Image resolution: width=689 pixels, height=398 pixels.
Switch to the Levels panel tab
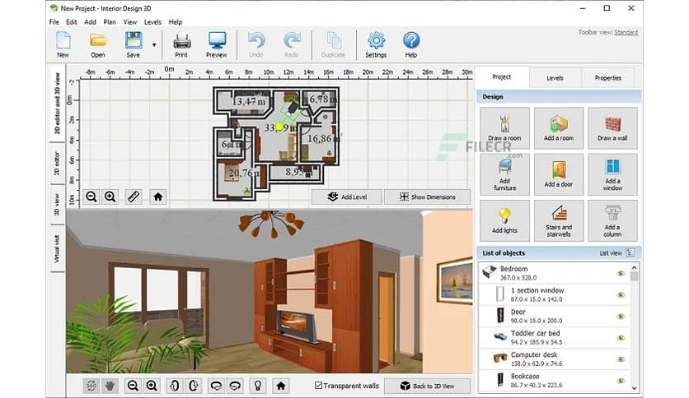coord(555,78)
